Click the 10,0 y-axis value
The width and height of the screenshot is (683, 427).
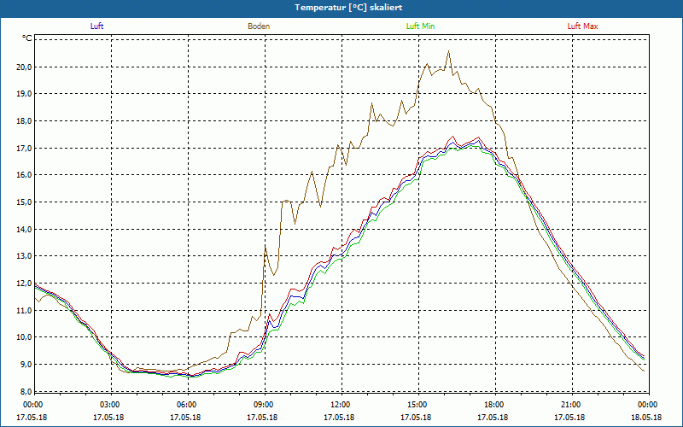point(25,336)
